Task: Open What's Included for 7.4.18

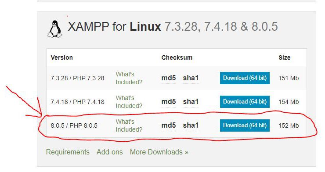Action: tap(129, 102)
